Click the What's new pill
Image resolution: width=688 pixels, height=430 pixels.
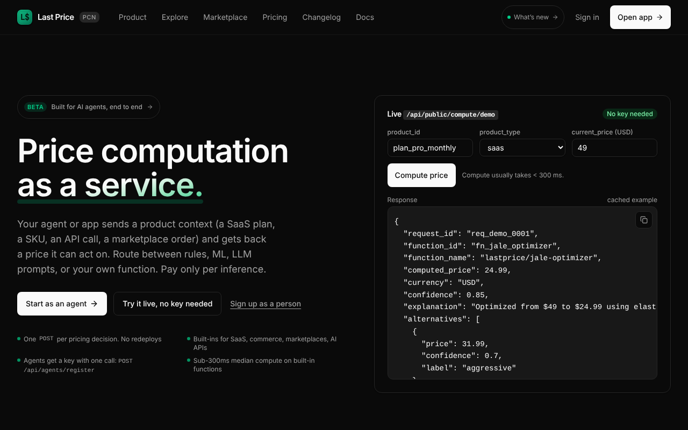(x=533, y=17)
